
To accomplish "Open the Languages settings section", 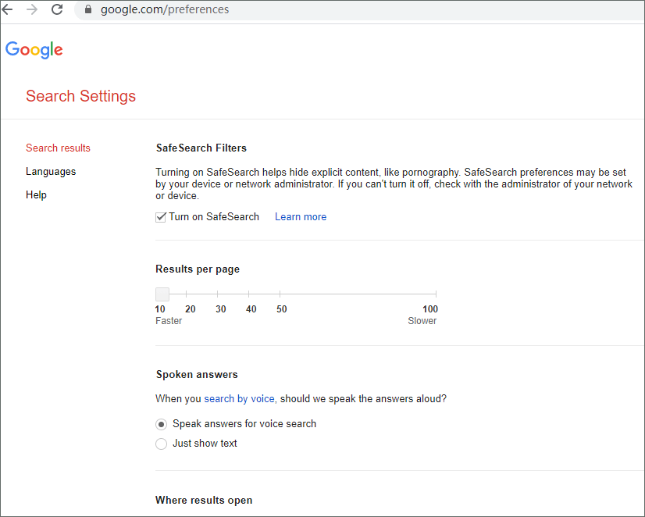I will pos(51,172).
